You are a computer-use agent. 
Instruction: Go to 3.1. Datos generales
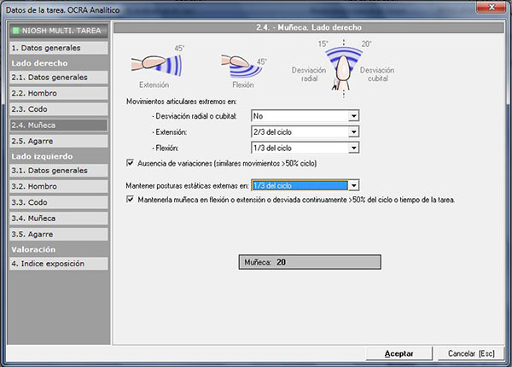point(58,171)
